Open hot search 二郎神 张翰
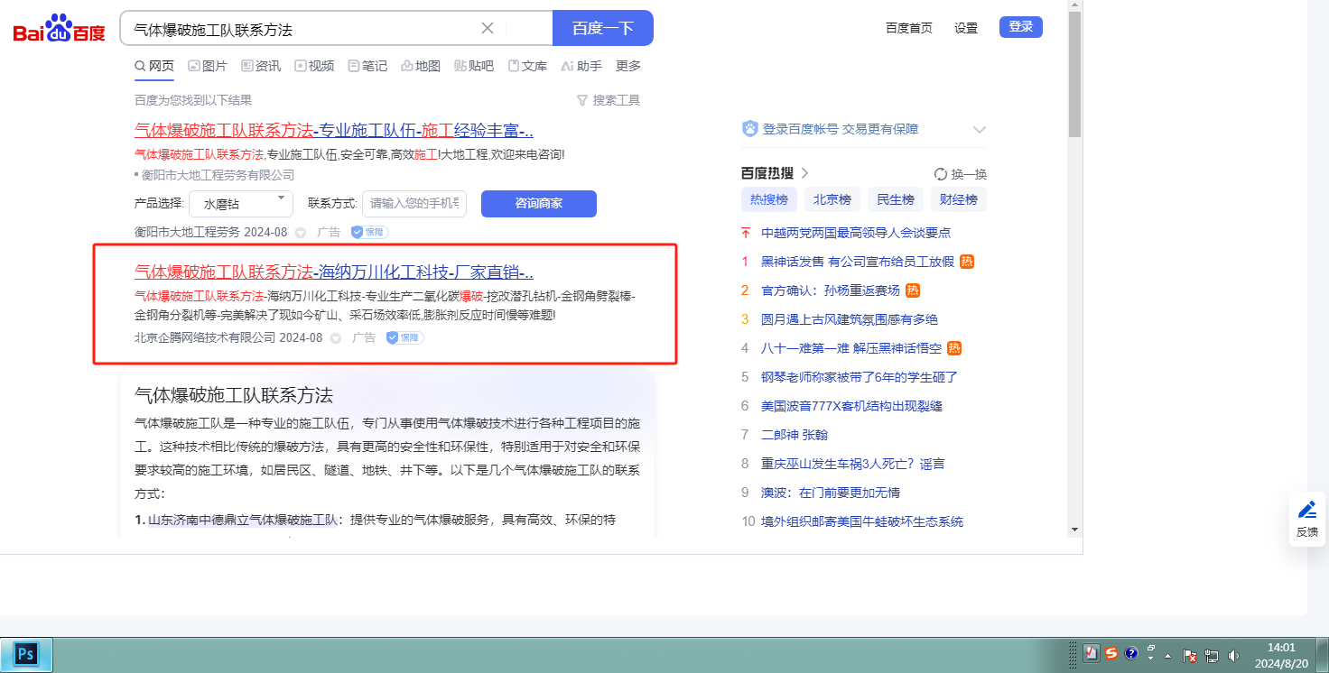 point(795,435)
